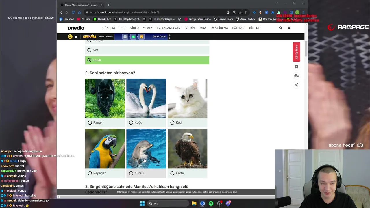Click the white cat image
The height and width of the screenshot is (208, 370).
[187, 98]
